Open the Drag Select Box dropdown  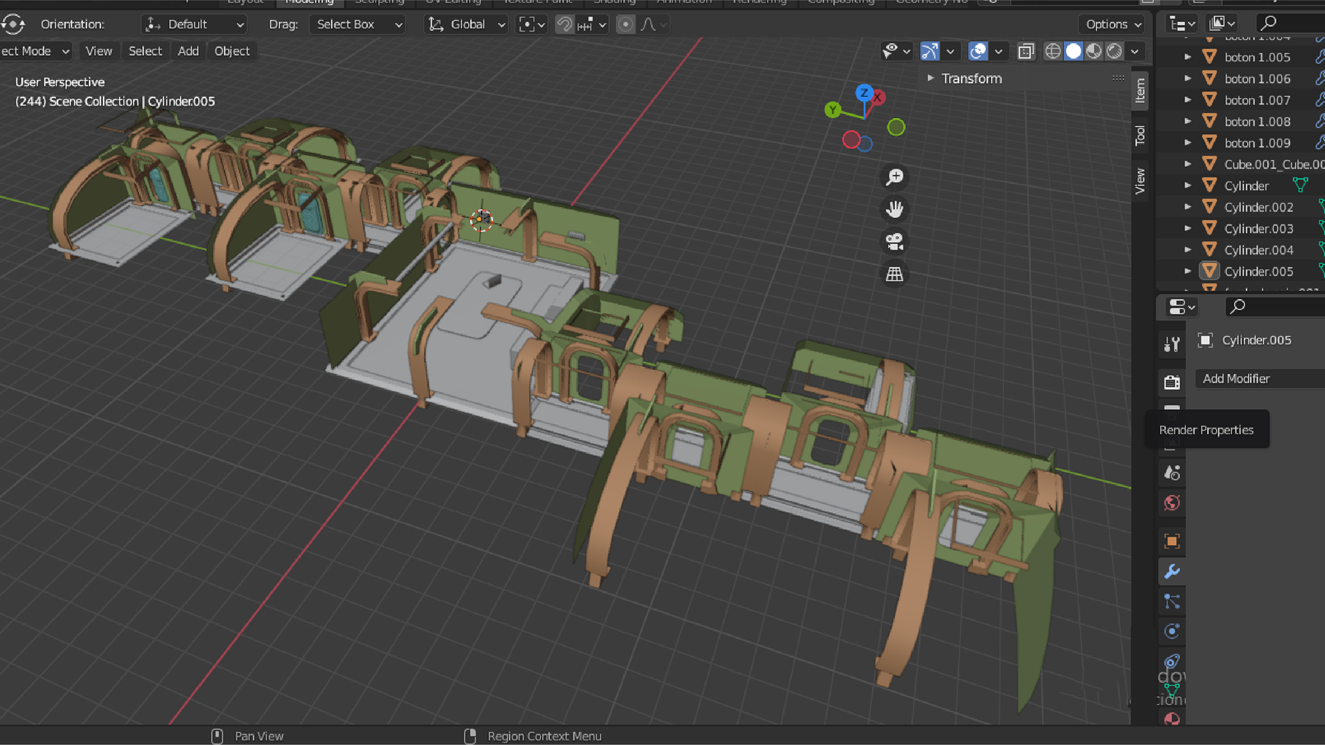[x=357, y=24]
